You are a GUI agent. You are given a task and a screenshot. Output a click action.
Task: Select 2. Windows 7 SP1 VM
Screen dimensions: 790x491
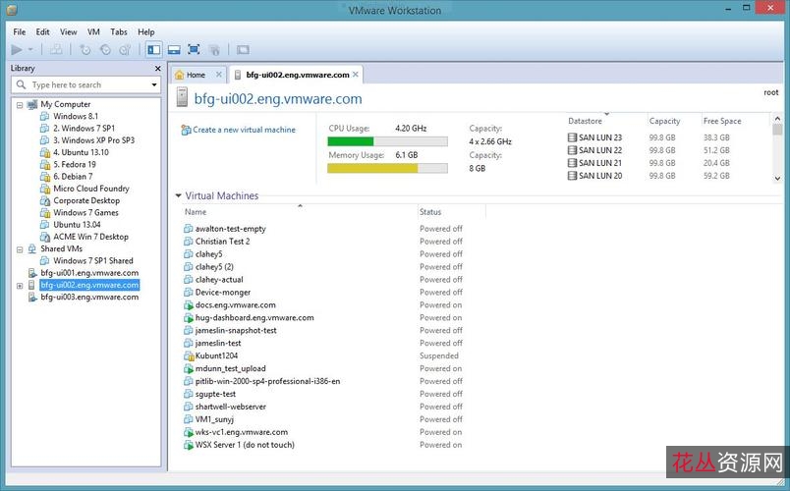[84, 128]
